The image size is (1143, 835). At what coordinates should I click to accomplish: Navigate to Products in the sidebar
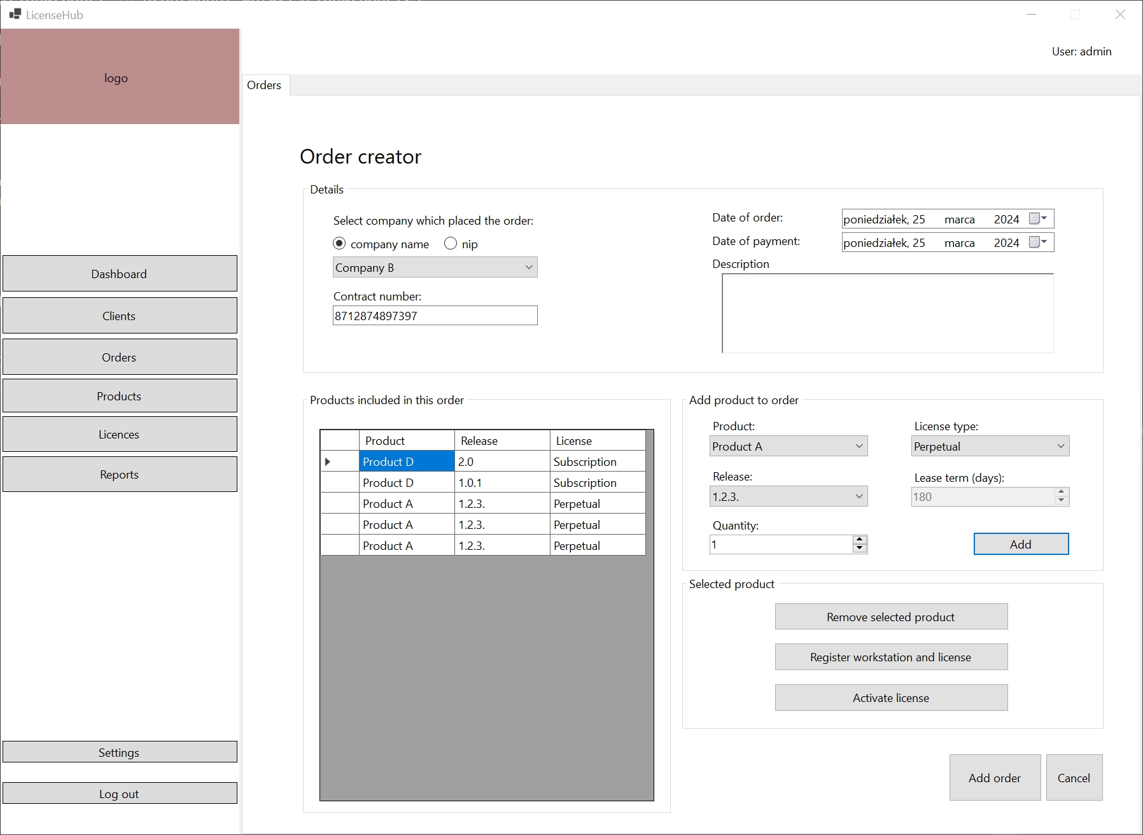tap(120, 396)
